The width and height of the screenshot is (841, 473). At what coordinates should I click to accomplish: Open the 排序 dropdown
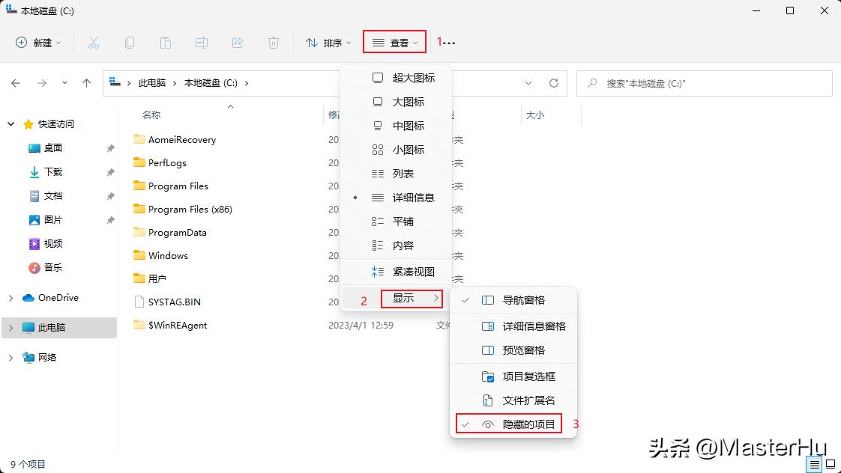[x=326, y=43]
